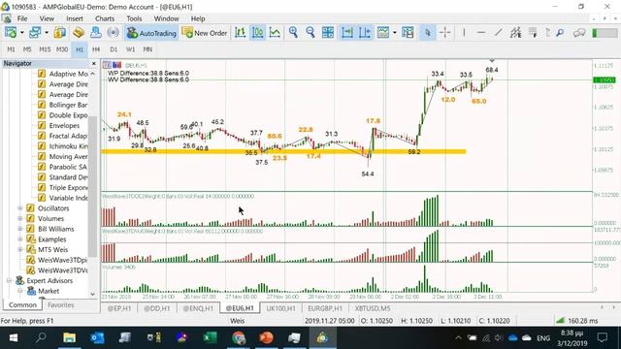Click Navigator scrollbar down arrow
This screenshot has width=621, height=349.
tap(93, 294)
